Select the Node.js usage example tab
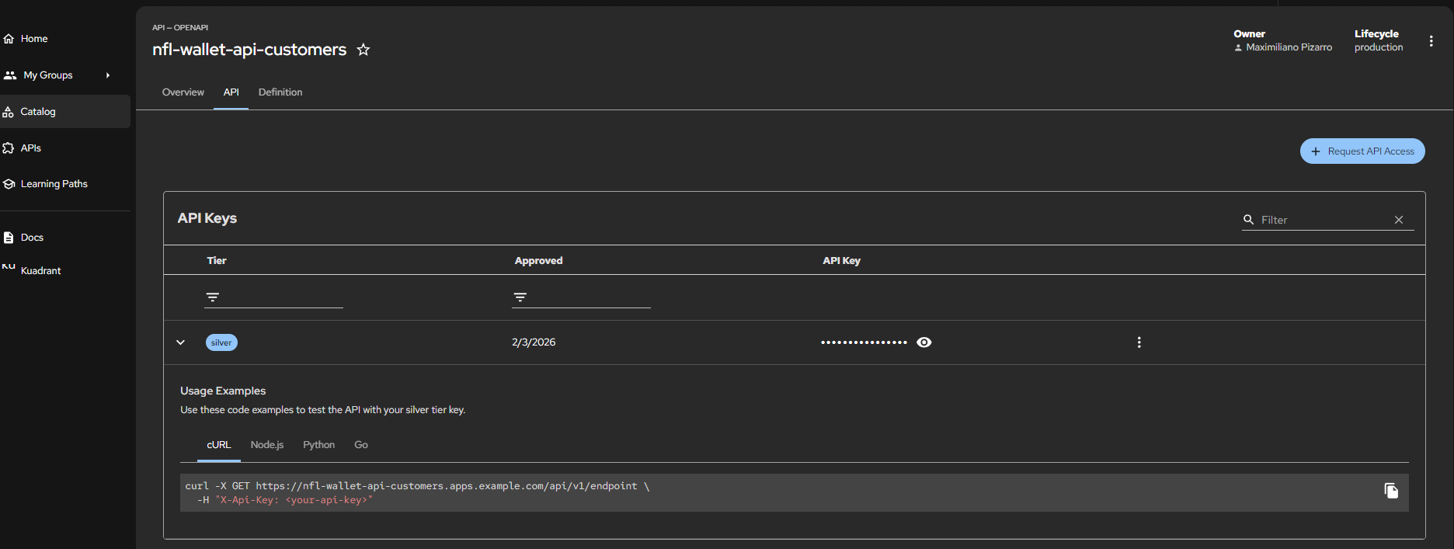This screenshot has width=1454, height=549. 266,445
